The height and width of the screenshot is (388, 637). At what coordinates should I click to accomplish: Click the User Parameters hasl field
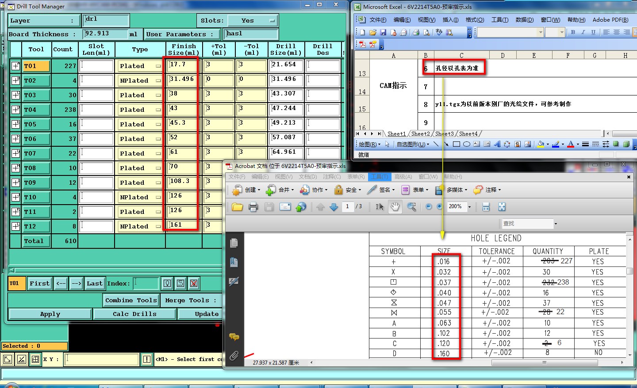[x=251, y=34]
